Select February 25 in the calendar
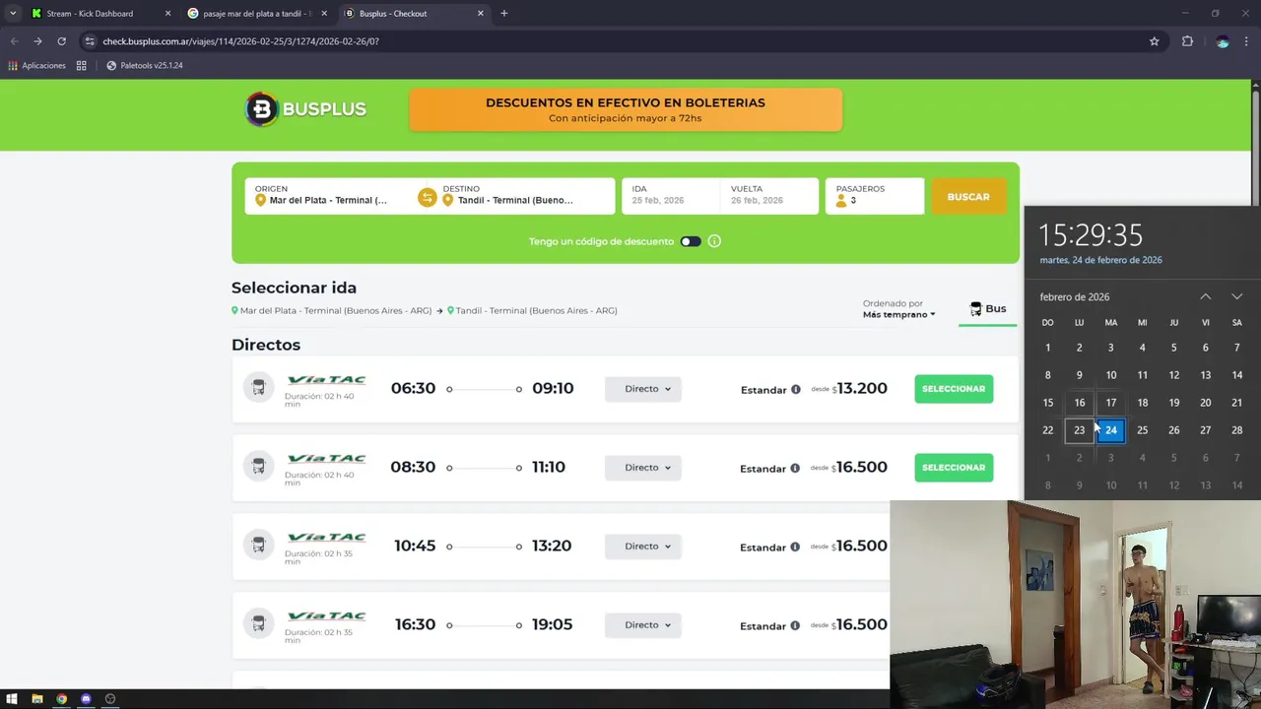Viewport: 1261px width, 709px height. coord(1142,430)
